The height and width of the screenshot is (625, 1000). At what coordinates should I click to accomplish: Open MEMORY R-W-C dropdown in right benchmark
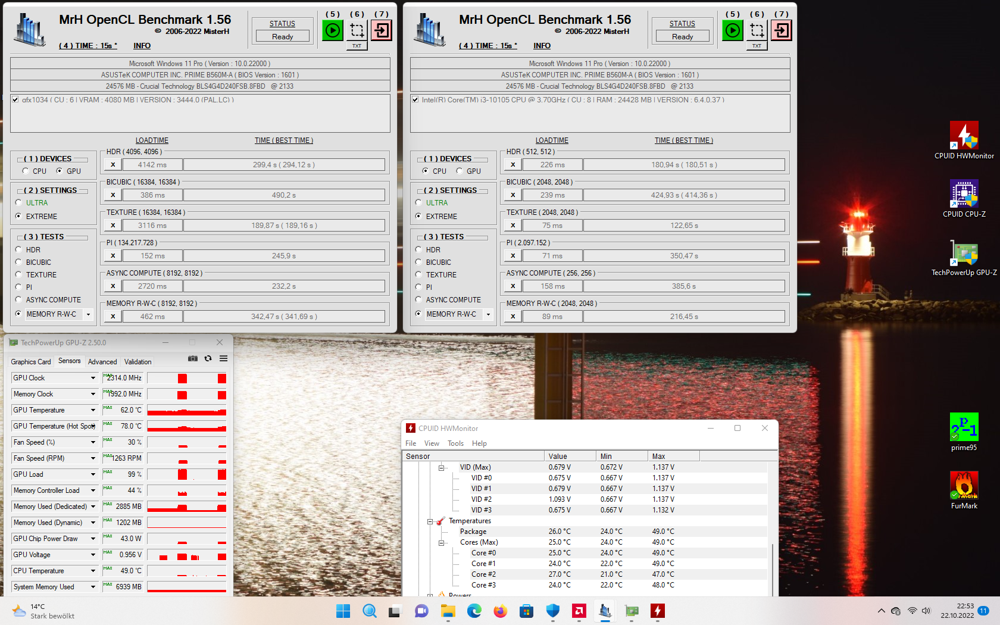coord(488,314)
